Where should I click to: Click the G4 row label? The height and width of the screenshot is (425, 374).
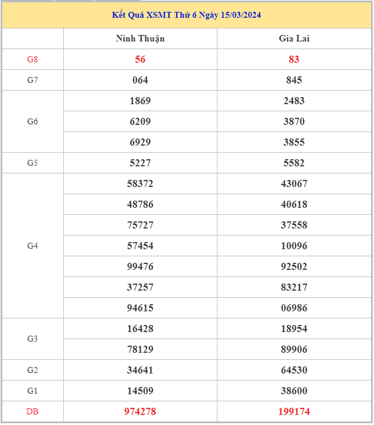click(x=32, y=246)
